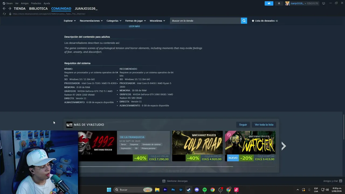Open the JUANJO1026_ profile tab

pyautogui.click(x=86, y=9)
